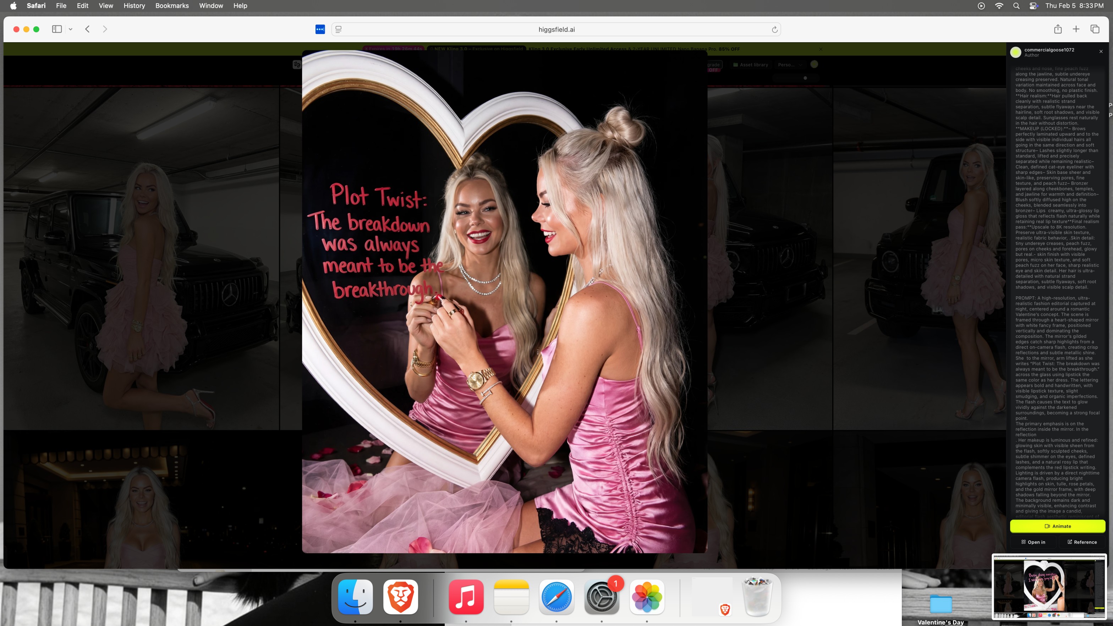This screenshot has width=1113, height=626.
Task: Open the 'Open in' options
Action: [x=1033, y=542]
